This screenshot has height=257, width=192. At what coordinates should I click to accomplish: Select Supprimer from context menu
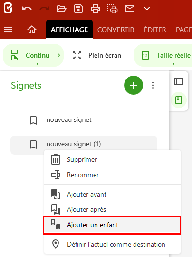point(112,159)
